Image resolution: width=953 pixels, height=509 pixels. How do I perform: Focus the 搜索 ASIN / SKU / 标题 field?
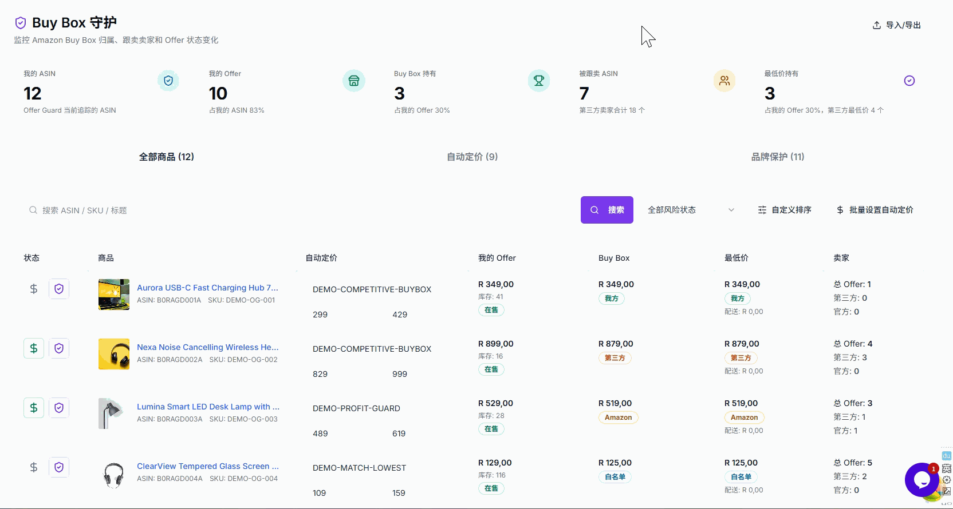point(298,210)
